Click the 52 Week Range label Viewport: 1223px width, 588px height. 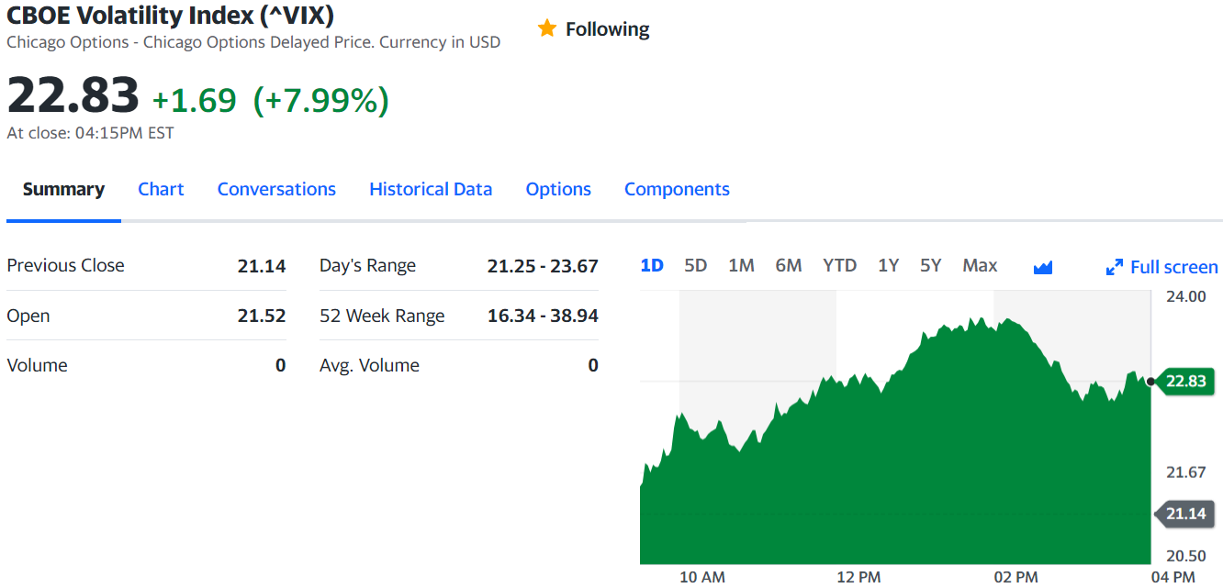tap(382, 316)
